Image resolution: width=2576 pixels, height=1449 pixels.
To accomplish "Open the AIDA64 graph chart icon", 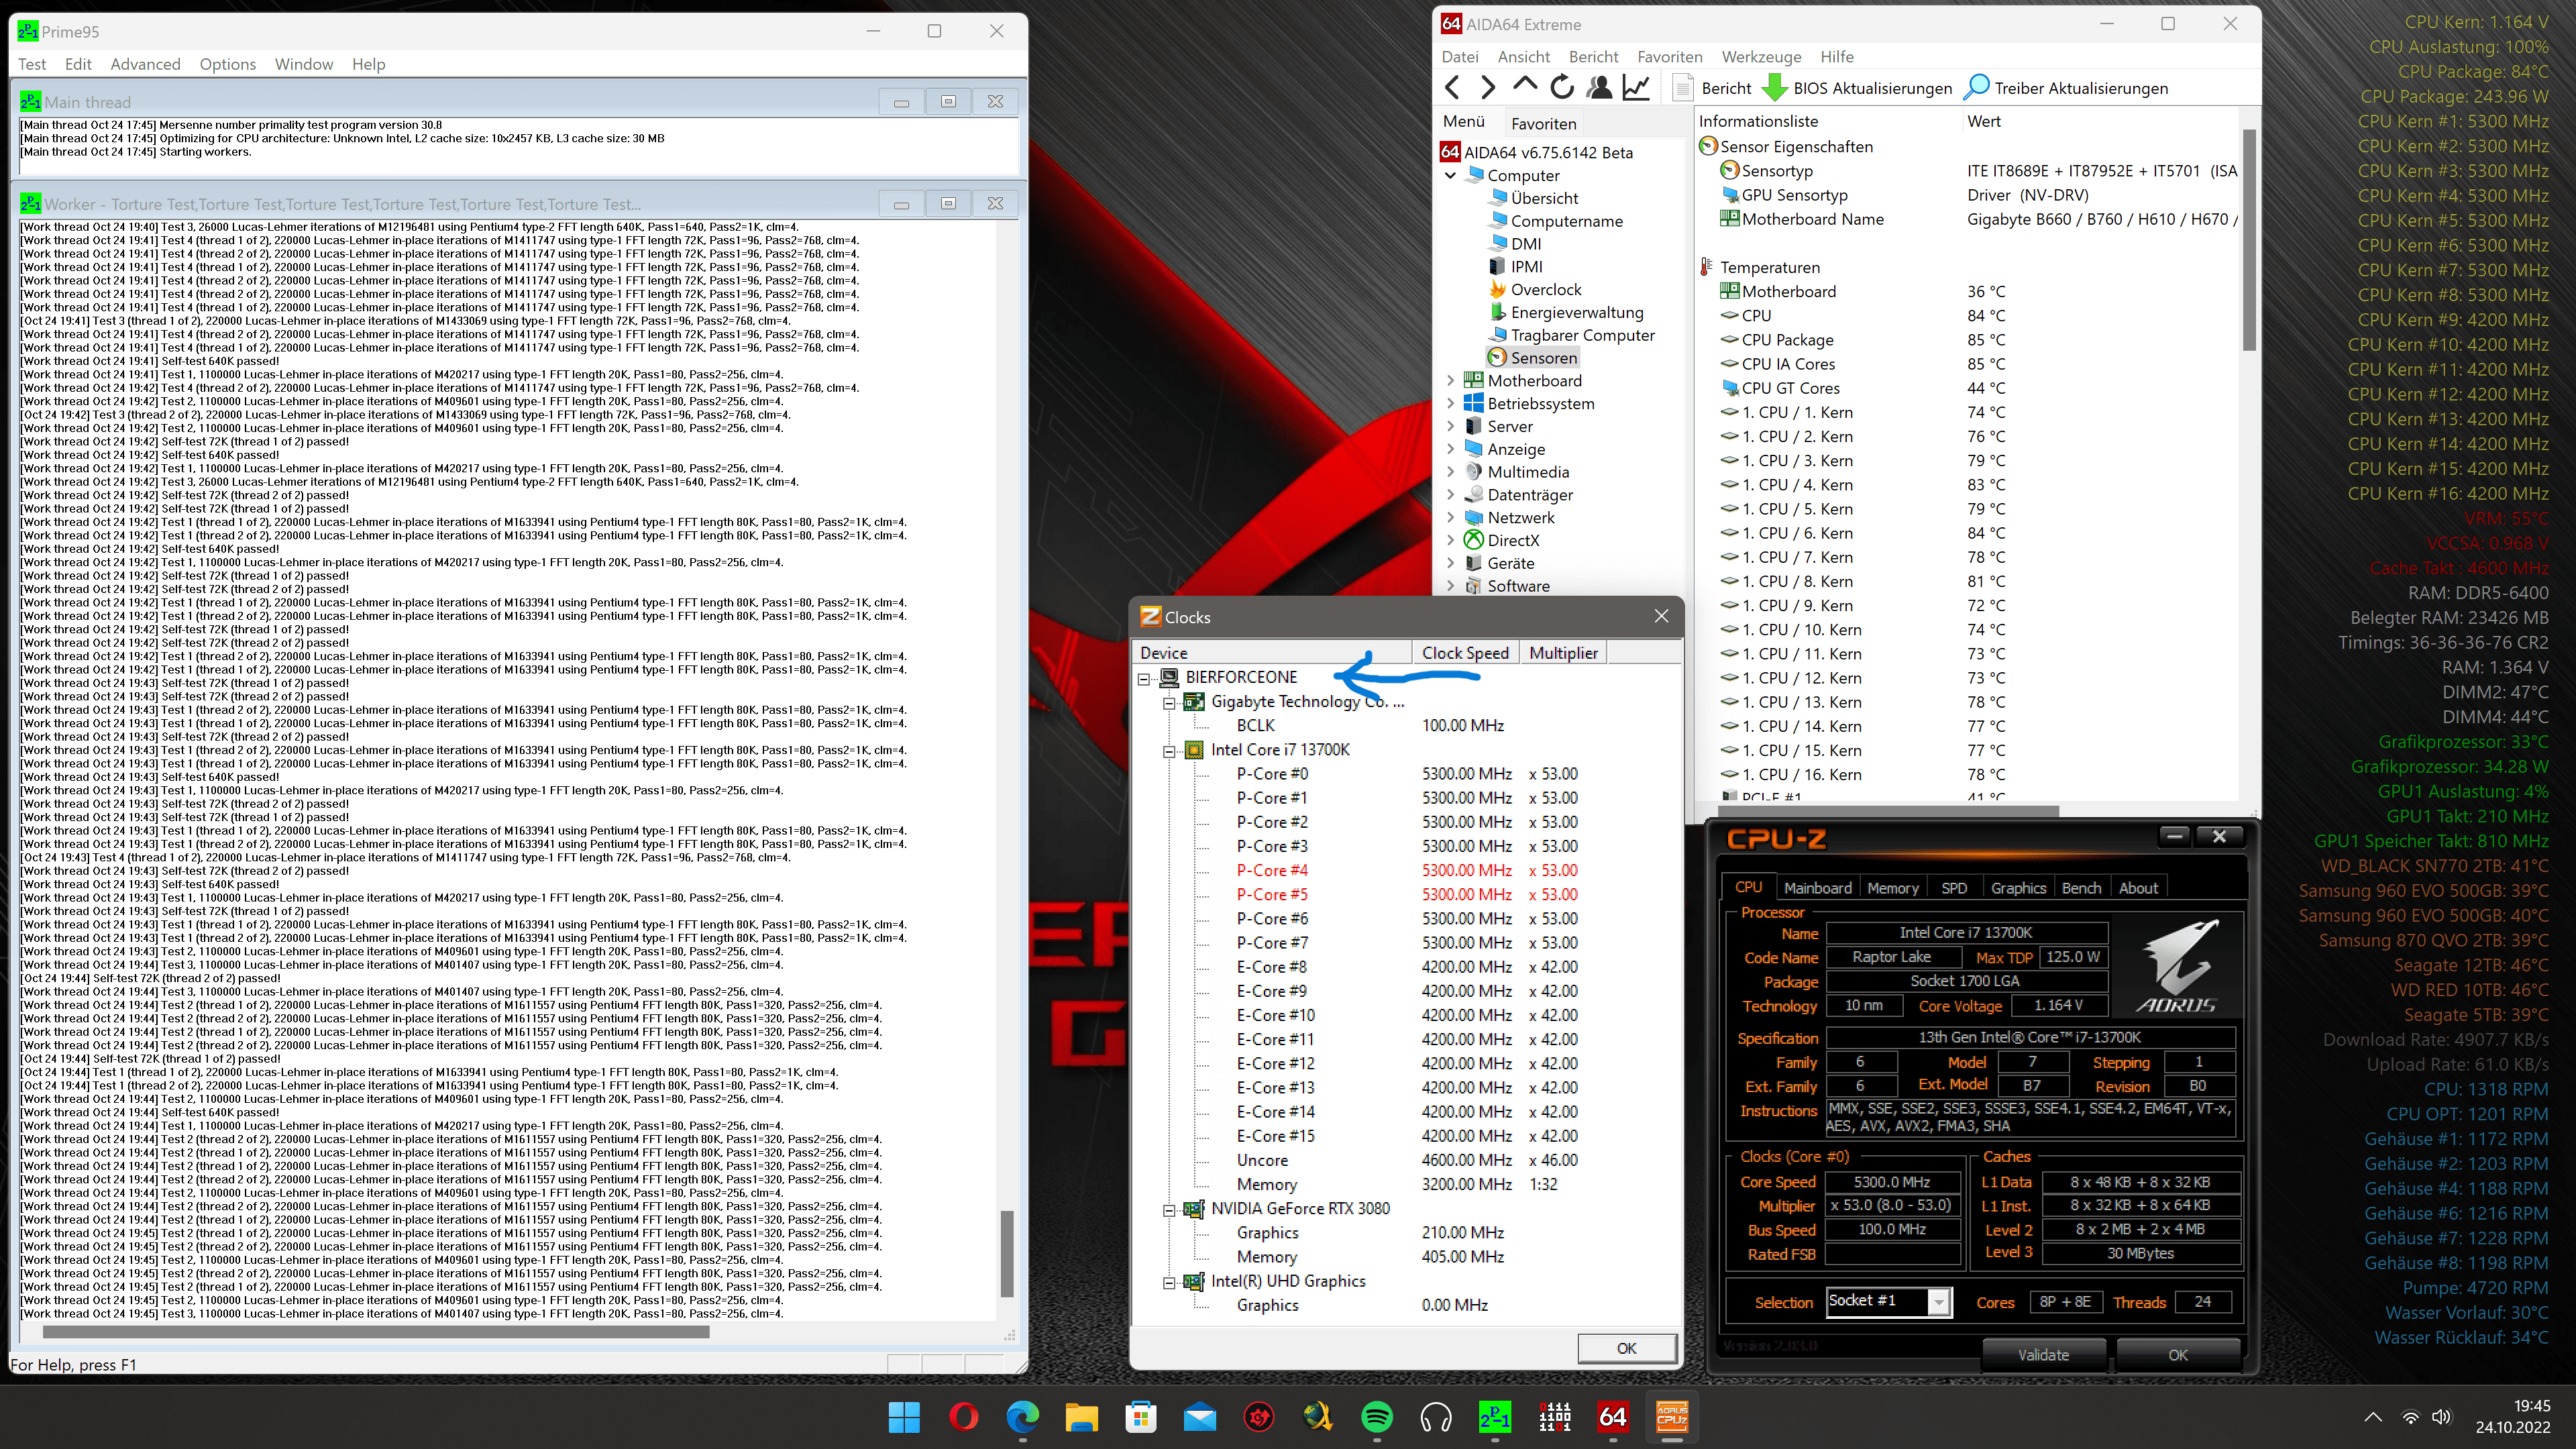I will (1636, 88).
